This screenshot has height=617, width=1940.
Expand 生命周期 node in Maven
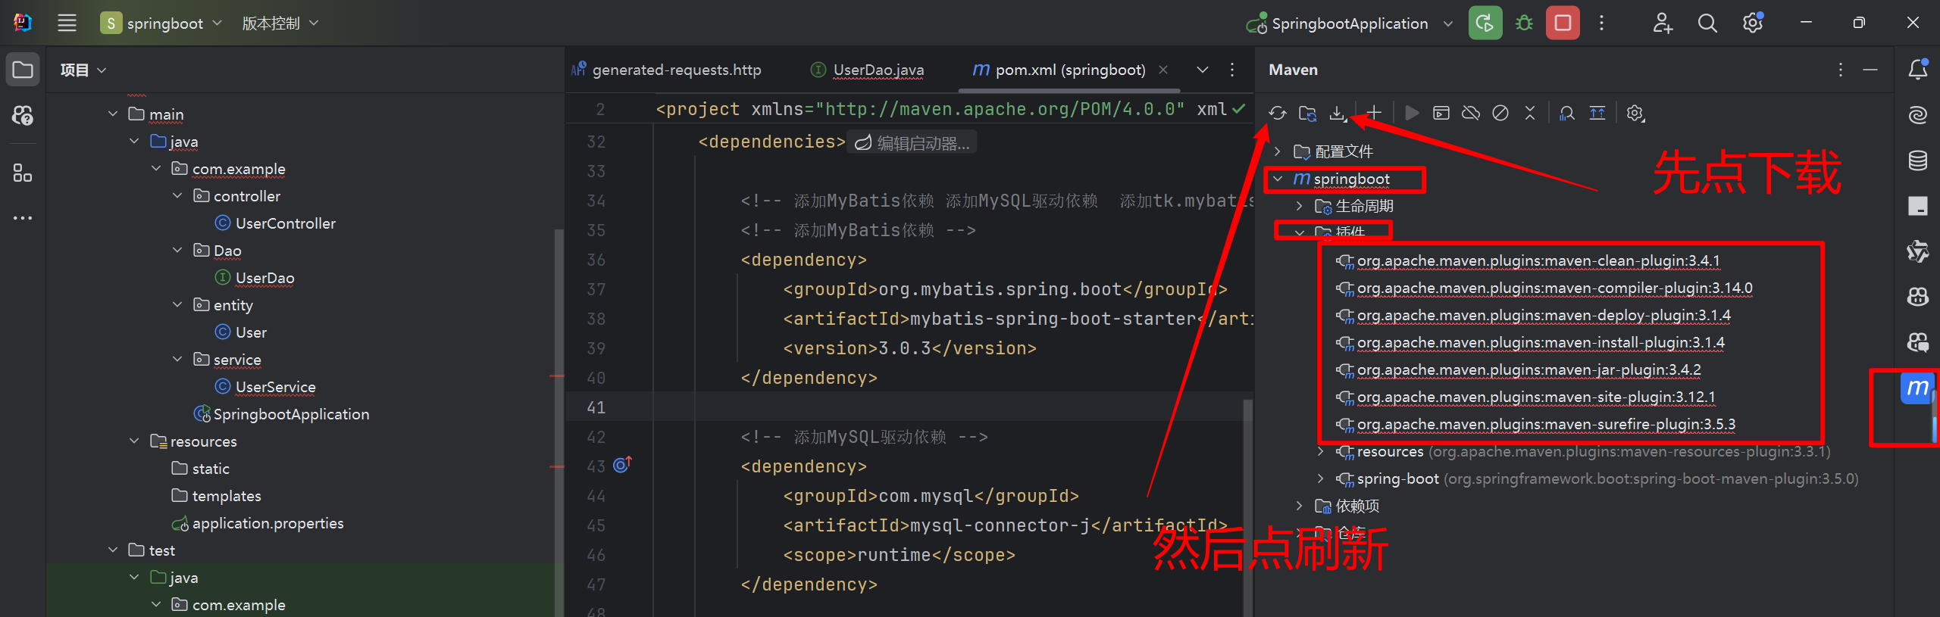[x=1300, y=206]
